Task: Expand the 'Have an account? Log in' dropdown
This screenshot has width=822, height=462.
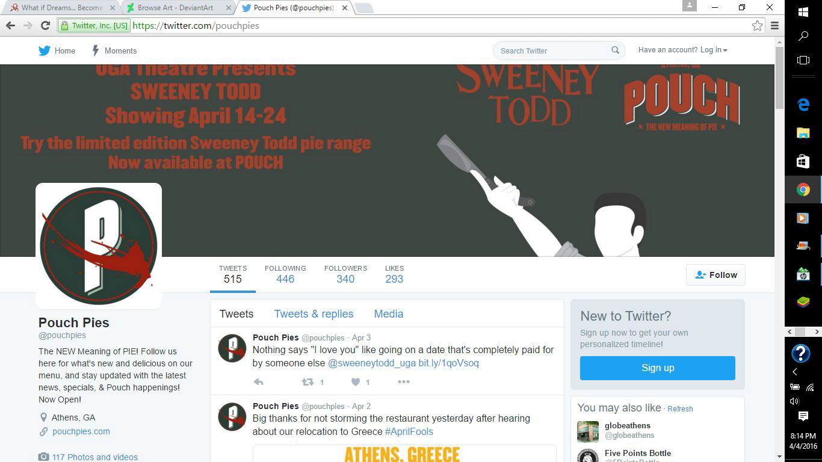Action: (683, 50)
